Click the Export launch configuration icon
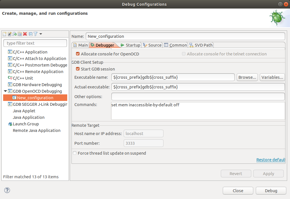 pos(15,34)
